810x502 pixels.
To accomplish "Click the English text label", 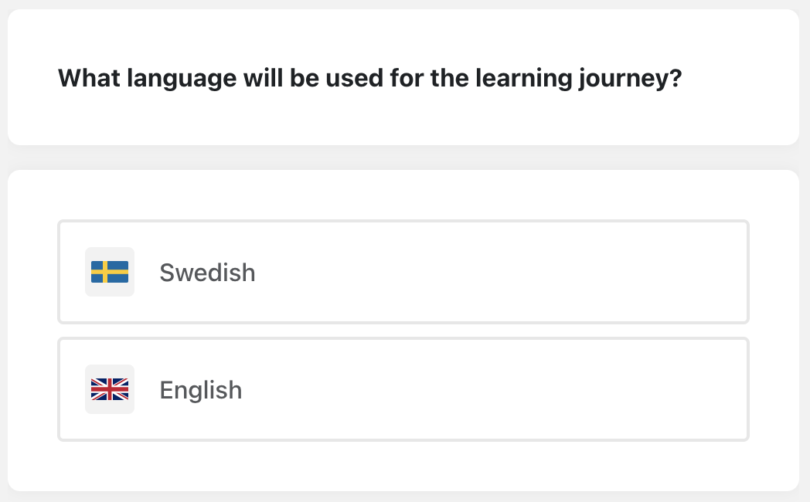I will pyautogui.click(x=201, y=390).
